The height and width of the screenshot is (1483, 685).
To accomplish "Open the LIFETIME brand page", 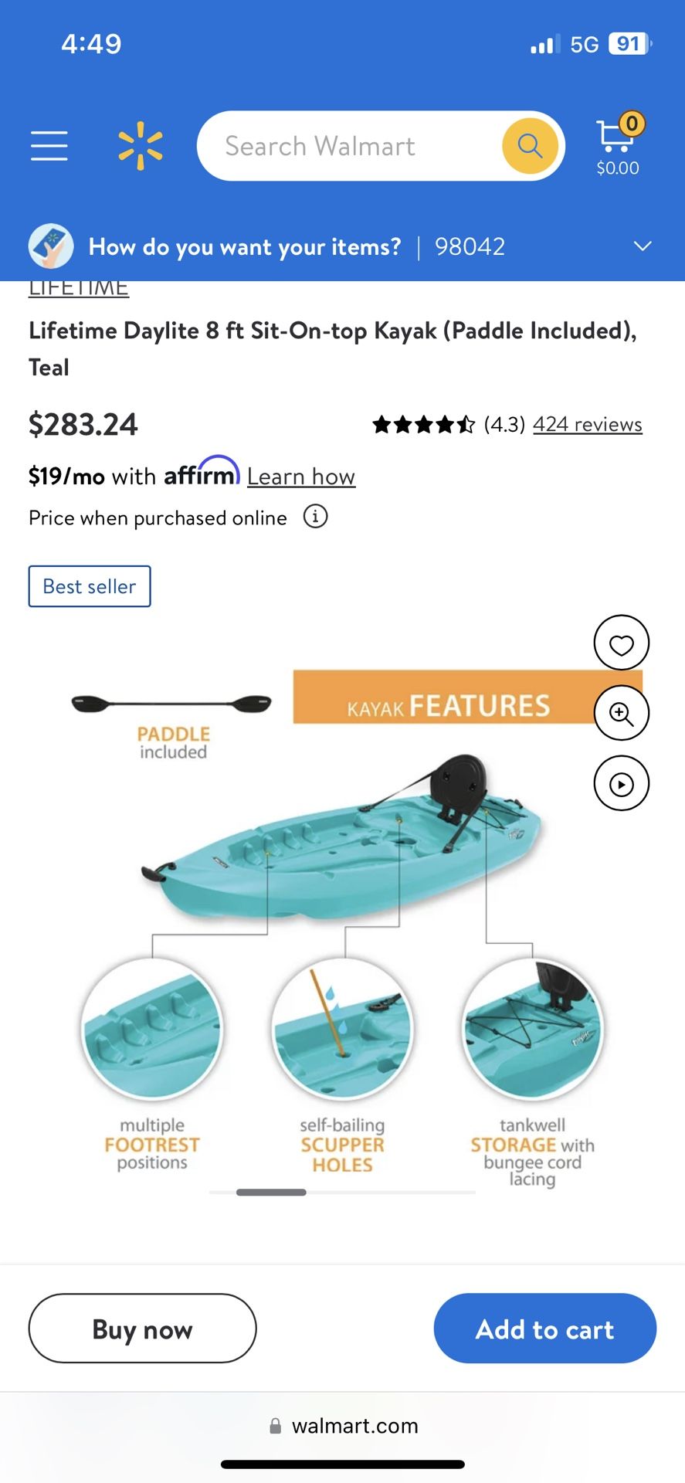I will (x=78, y=287).
